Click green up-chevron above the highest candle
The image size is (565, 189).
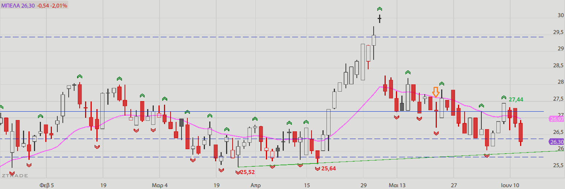379,9
